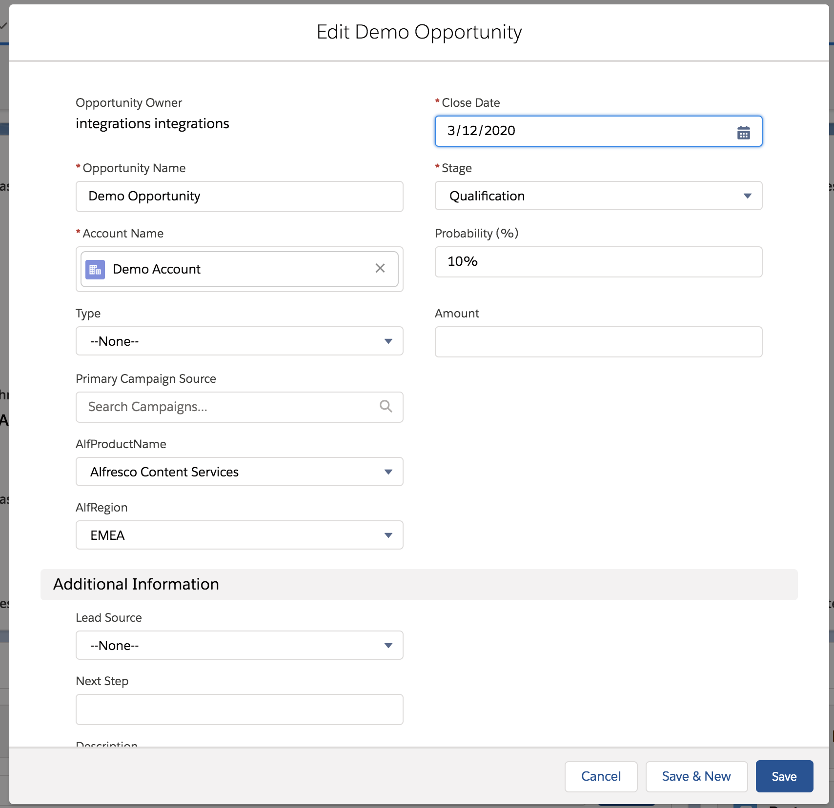Click the search icon in Primary Campaign Source
Viewport: 834px width, 808px height.
[386, 406]
